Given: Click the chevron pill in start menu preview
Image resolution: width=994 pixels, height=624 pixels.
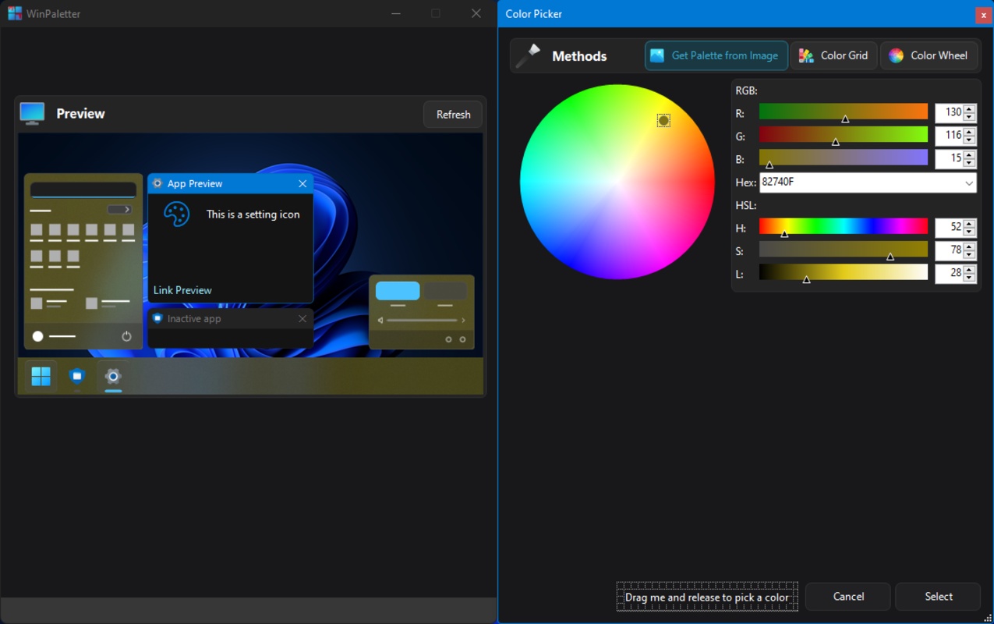Looking at the screenshot, I should point(119,209).
